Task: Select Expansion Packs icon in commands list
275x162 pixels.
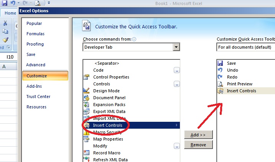Action: point(86,105)
